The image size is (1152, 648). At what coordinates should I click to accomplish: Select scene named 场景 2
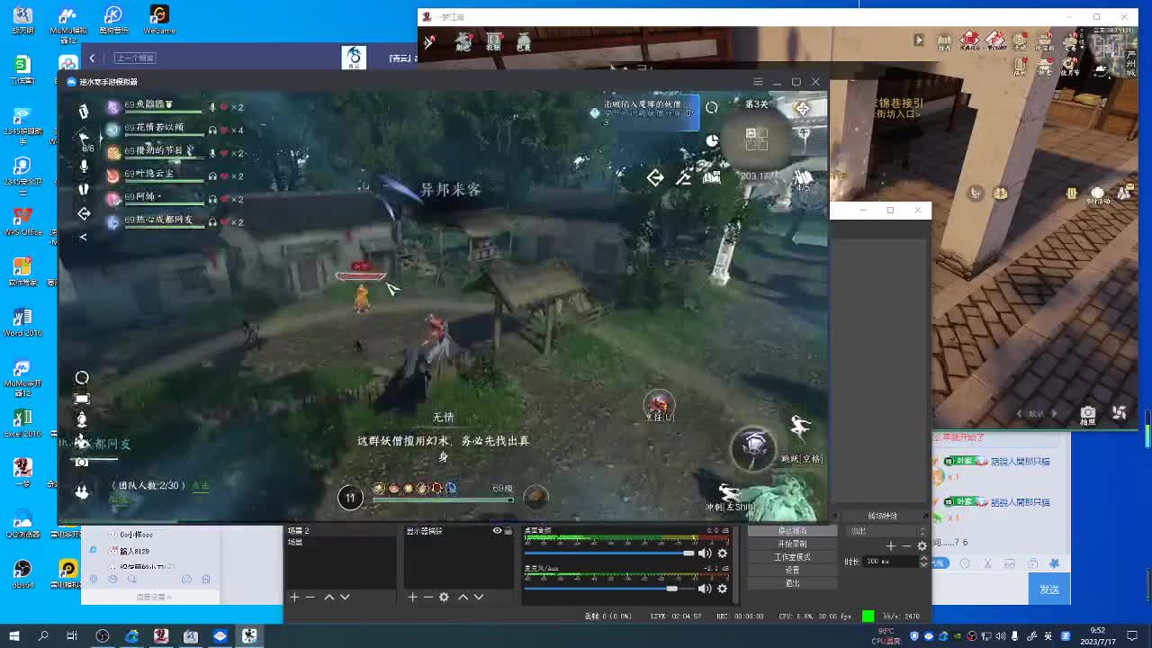click(340, 531)
